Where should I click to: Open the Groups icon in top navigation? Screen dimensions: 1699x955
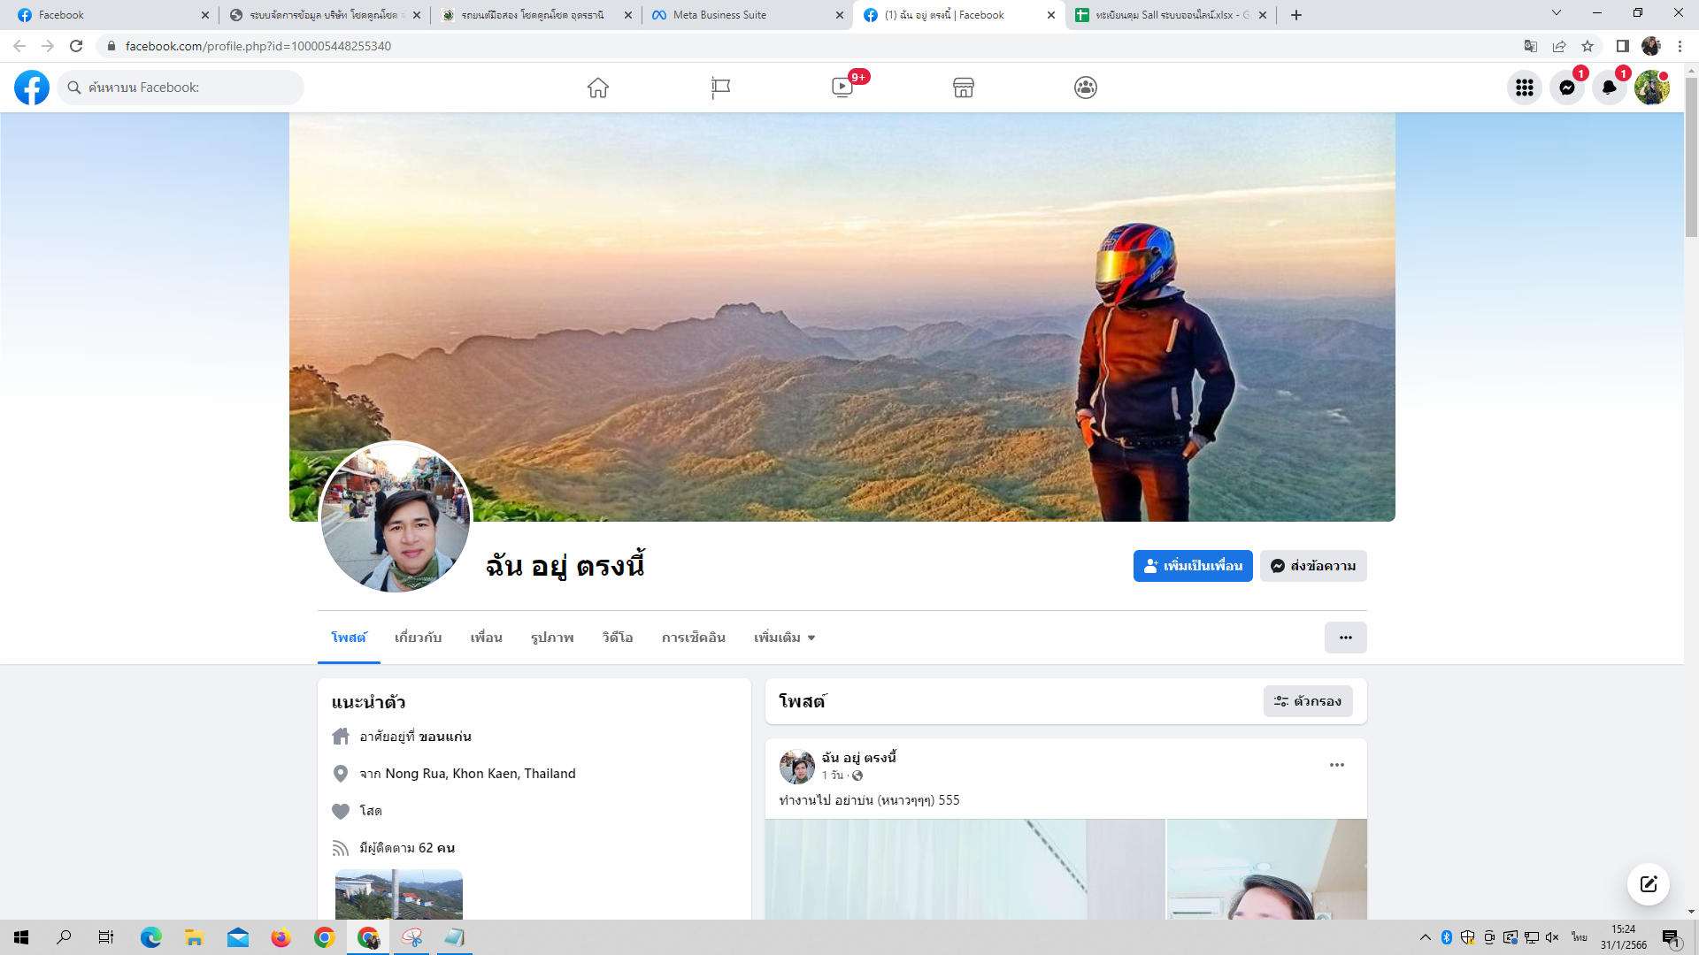[1086, 88]
